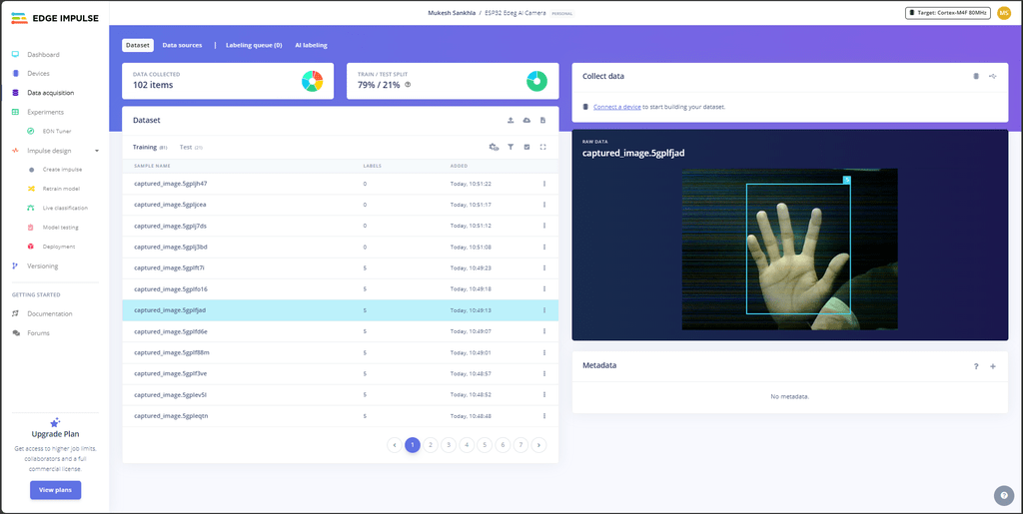Viewport: 1023px width, 514px height.
Task: Click the floating help button
Action: (1004, 495)
